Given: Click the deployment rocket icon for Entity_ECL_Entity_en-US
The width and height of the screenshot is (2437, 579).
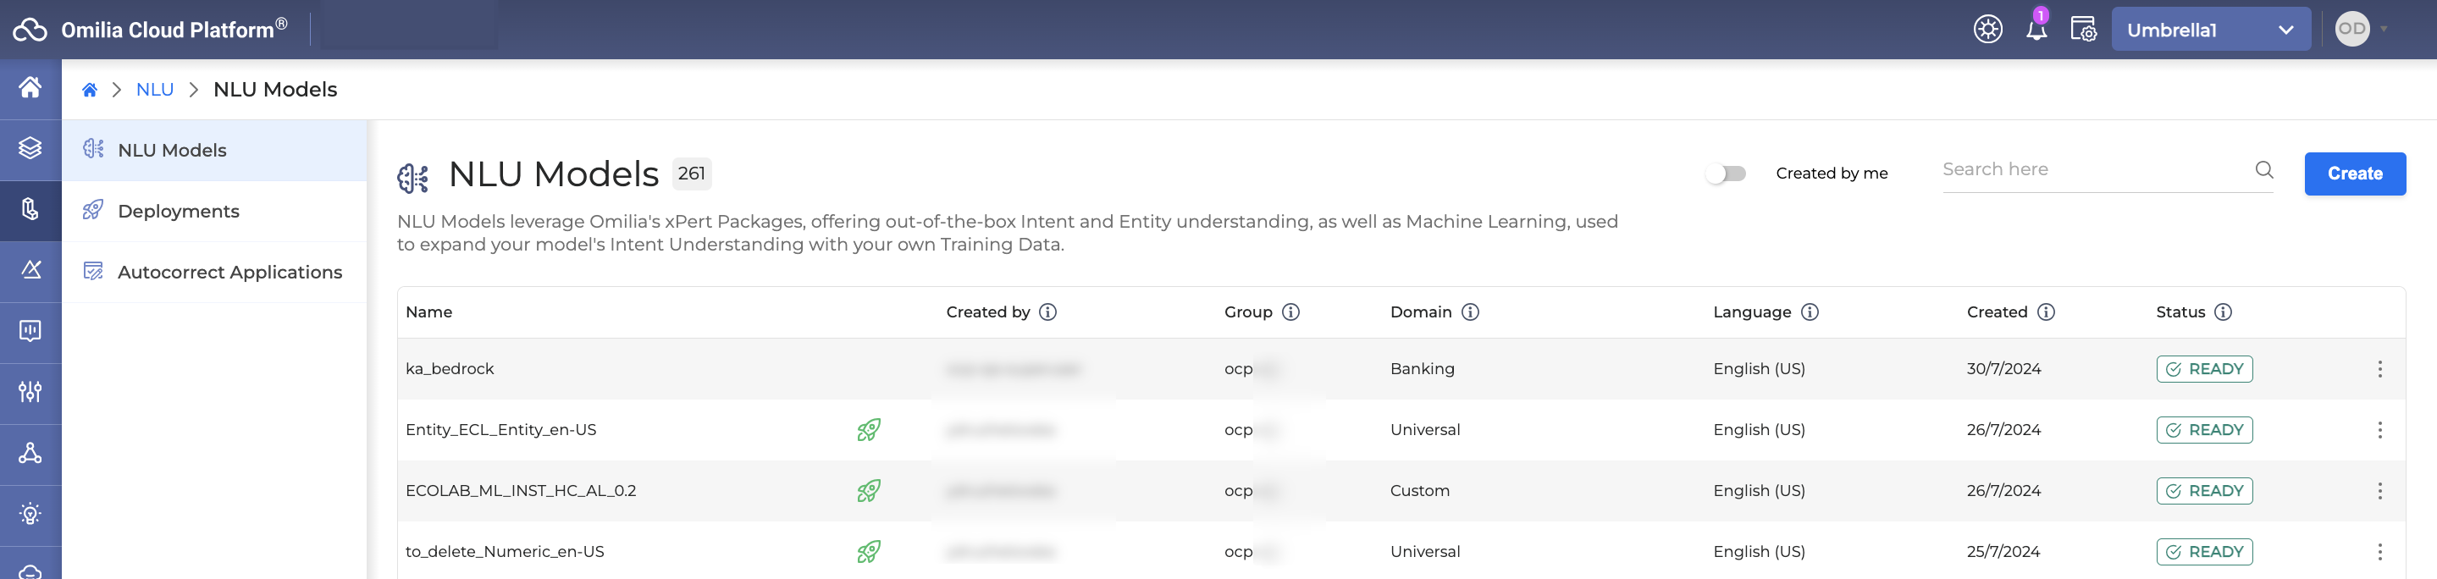Looking at the screenshot, I should (869, 431).
